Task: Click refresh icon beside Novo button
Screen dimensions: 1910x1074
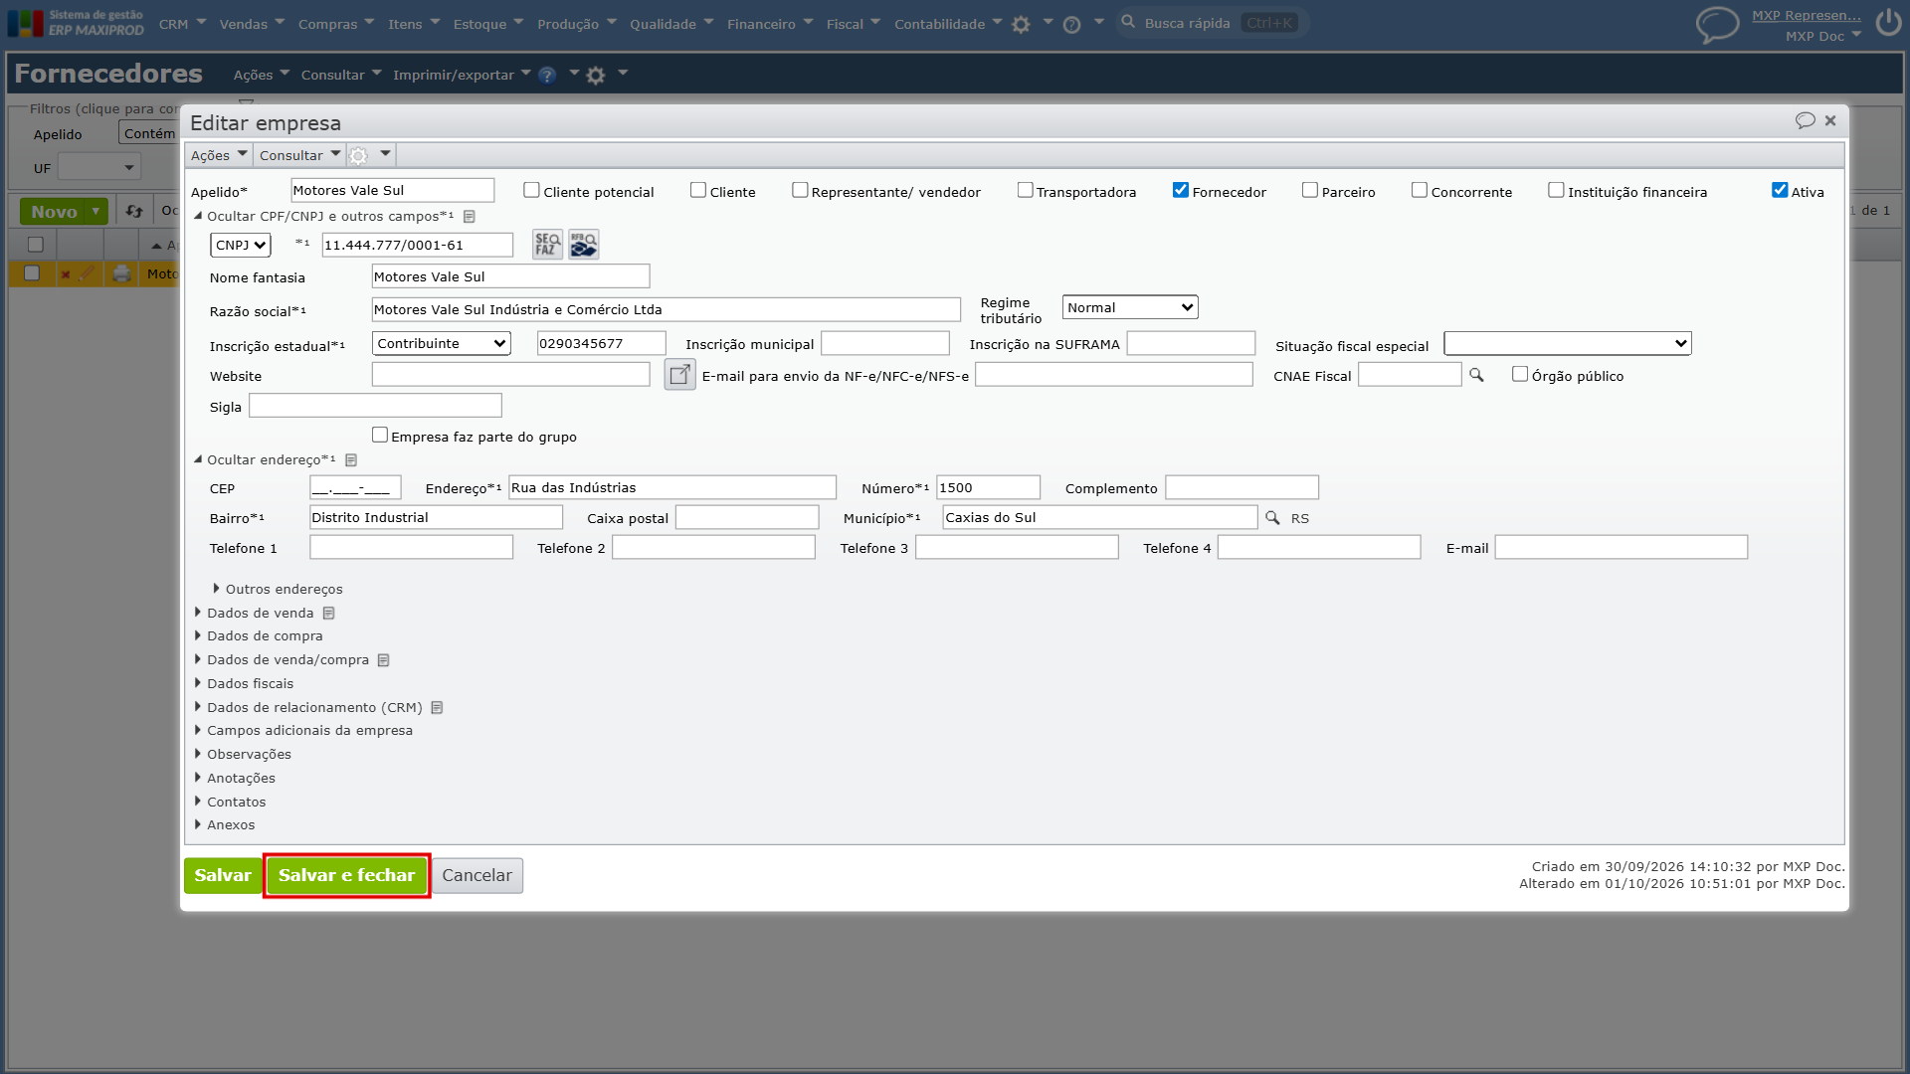Action: (x=134, y=211)
